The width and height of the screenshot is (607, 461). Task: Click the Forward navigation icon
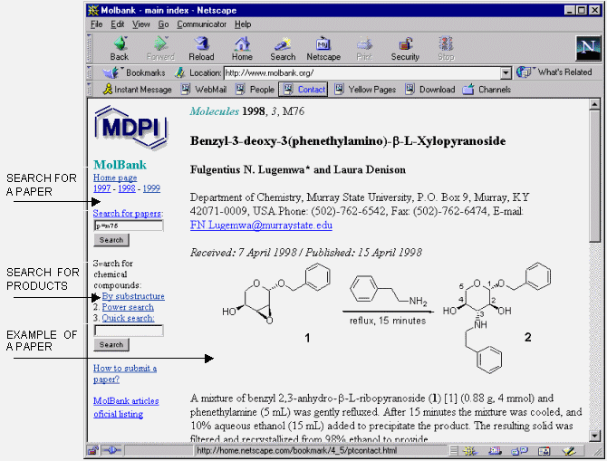coord(160,49)
